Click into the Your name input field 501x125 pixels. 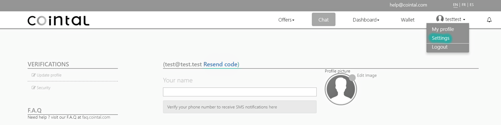240,92
